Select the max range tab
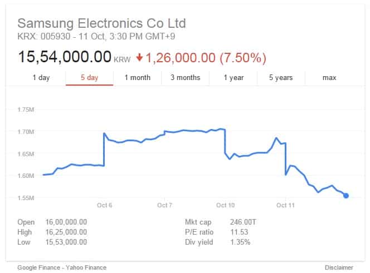This screenshot has width=370, height=273. (329, 77)
